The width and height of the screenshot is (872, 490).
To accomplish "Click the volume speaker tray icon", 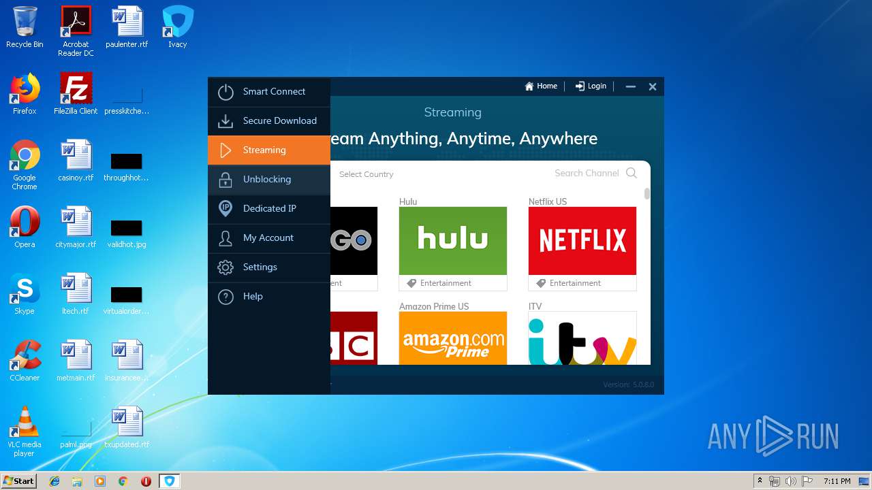I will point(790,481).
